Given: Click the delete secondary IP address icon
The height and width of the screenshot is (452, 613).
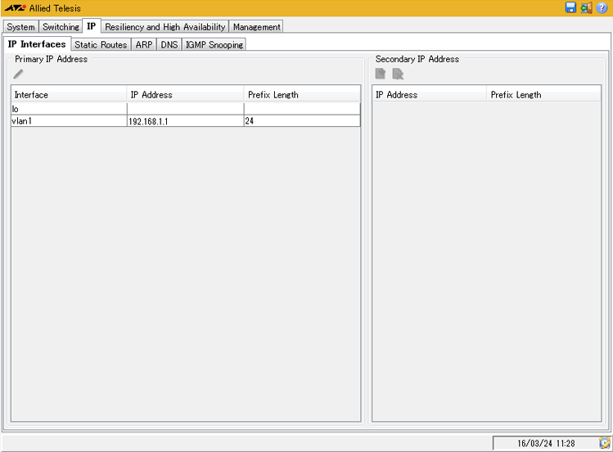Looking at the screenshot, I should [x=398, y=75].
